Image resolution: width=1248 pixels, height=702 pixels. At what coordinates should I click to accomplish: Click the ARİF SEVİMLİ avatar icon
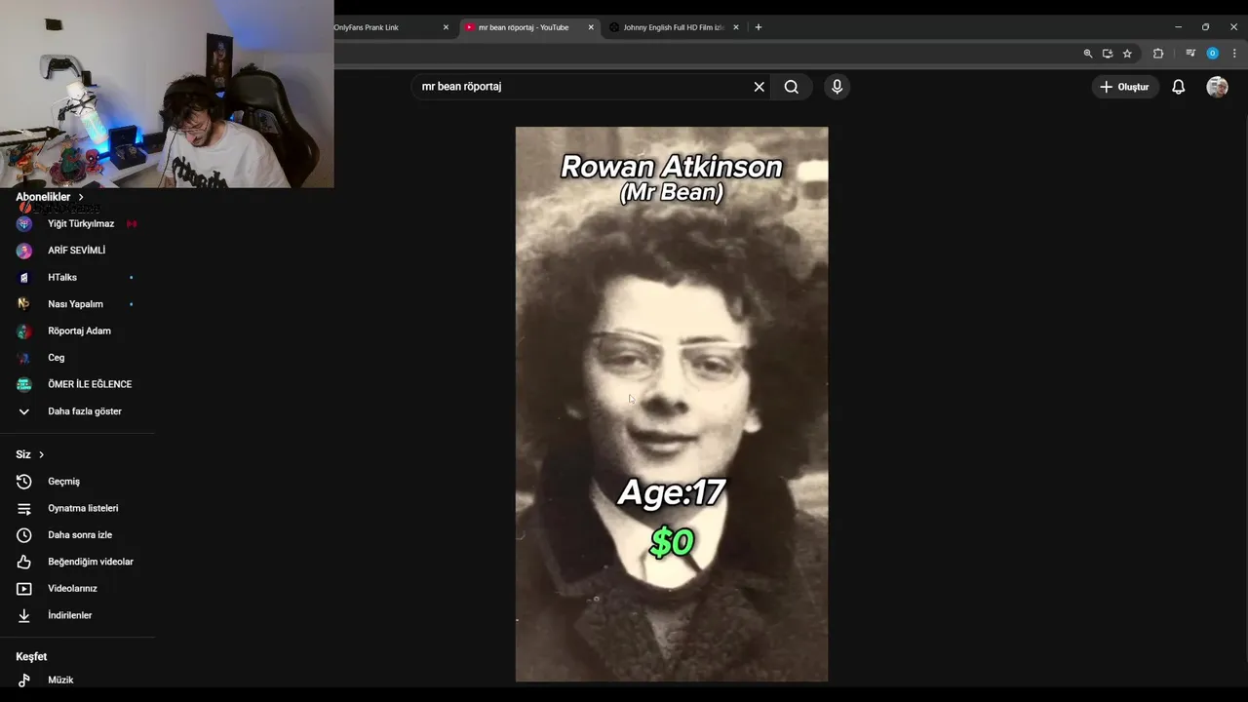tap(24, 251)
